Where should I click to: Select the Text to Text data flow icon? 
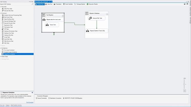coord(47,25)
